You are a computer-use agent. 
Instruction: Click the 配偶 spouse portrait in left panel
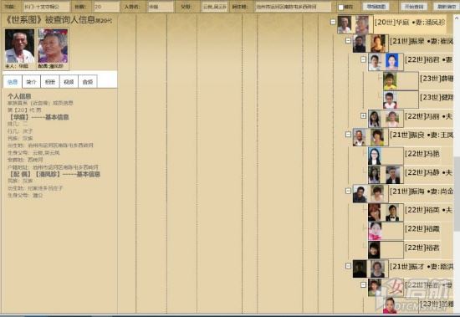pyautogui.click(x=53, y=46)
